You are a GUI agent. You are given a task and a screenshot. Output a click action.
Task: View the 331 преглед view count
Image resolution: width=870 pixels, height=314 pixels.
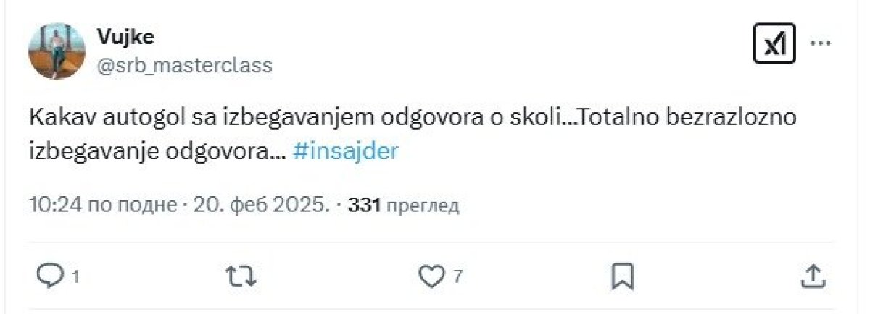tap(404, 205)
